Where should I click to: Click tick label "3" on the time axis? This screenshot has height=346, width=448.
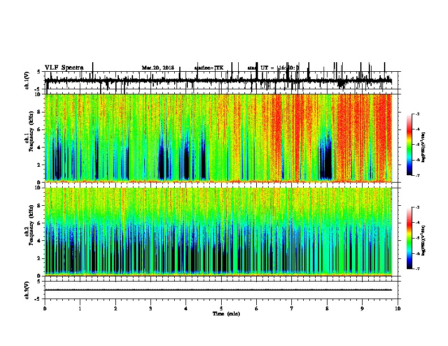[x=150, y=309]
